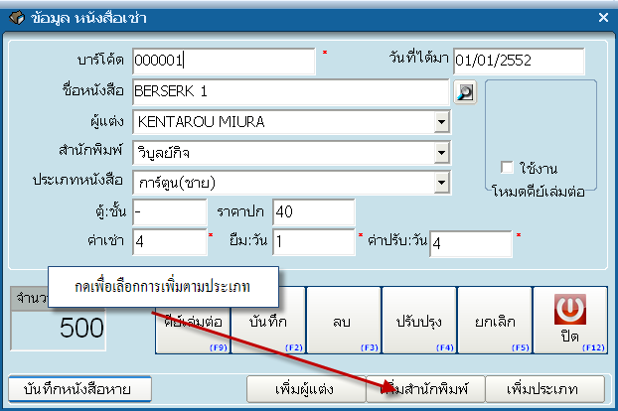Click the วันที่ได้มา date field
The image size is (618, 411).
pyautogui.click(x=519, y=61)
